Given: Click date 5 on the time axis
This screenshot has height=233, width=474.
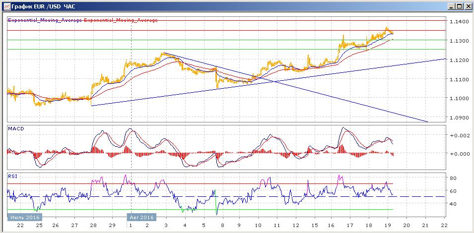Looking at the screenshot, I should (203, 225).
